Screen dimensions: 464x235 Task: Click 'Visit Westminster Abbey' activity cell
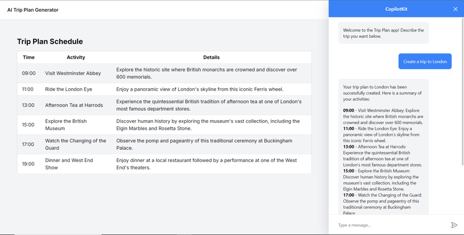pos(73,73)
